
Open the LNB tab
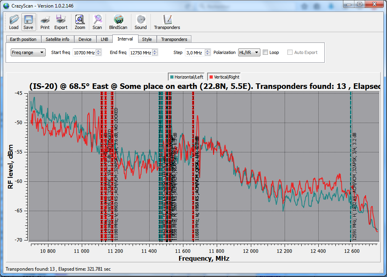coord(104,39)
